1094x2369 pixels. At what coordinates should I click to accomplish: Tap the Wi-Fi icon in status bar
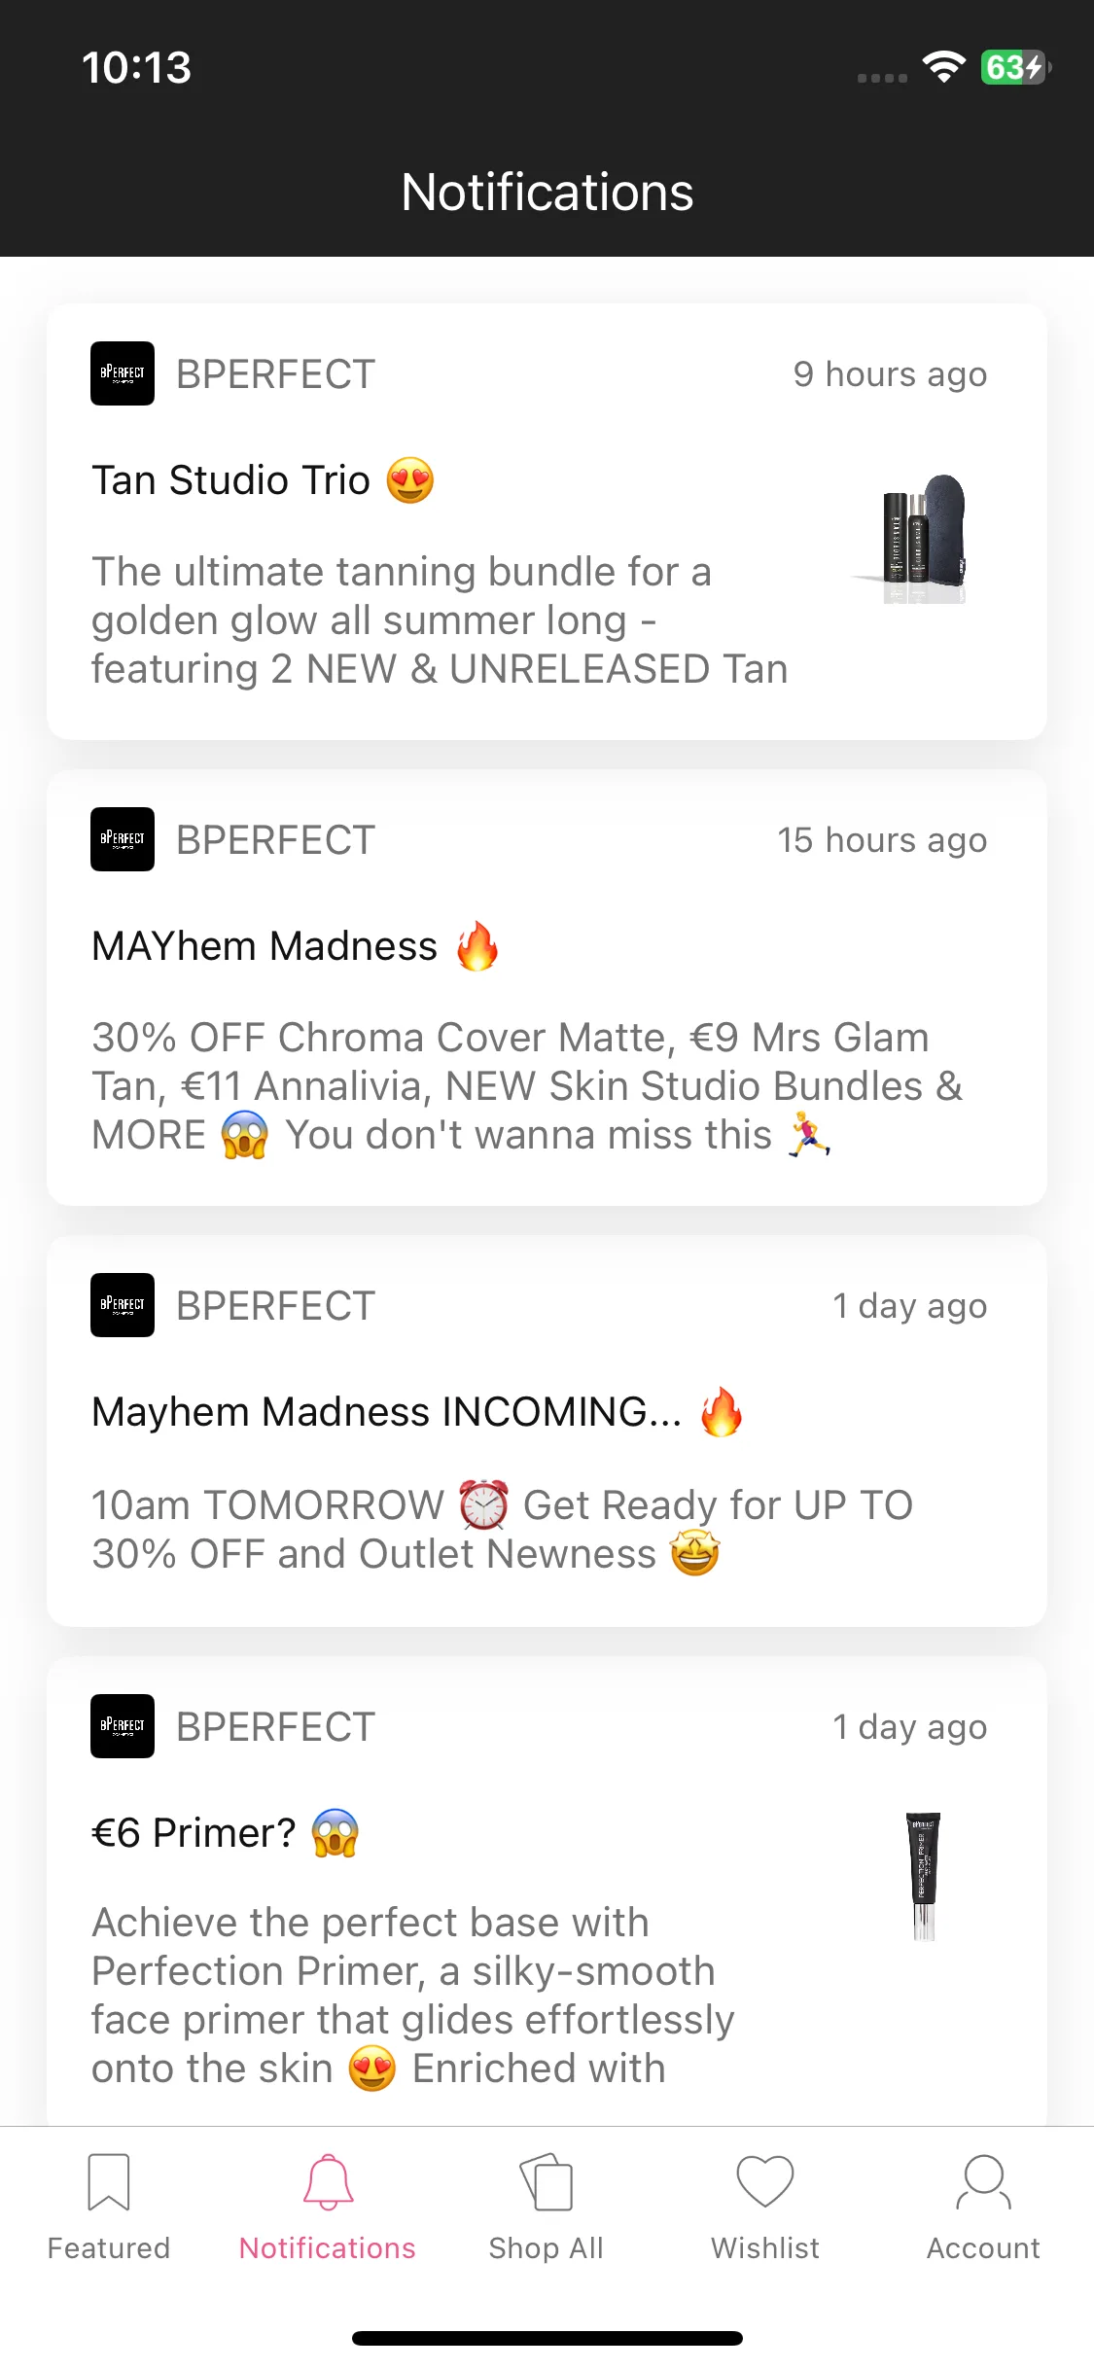(943, 67)
